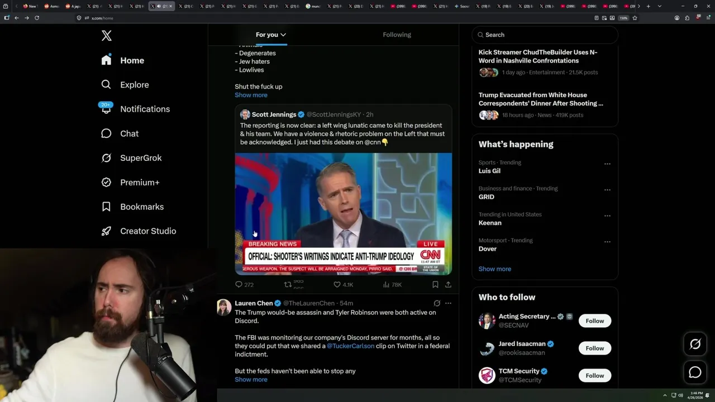Open Lauren Chen's avatar
715x402 pixels.
(224, 307)
